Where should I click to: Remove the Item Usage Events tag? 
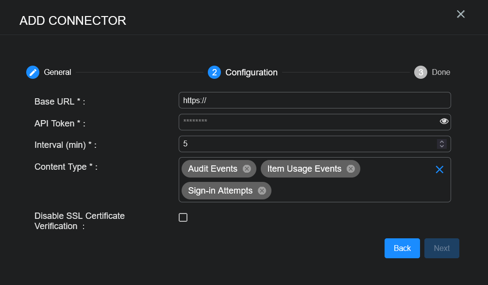coord(351,169)
